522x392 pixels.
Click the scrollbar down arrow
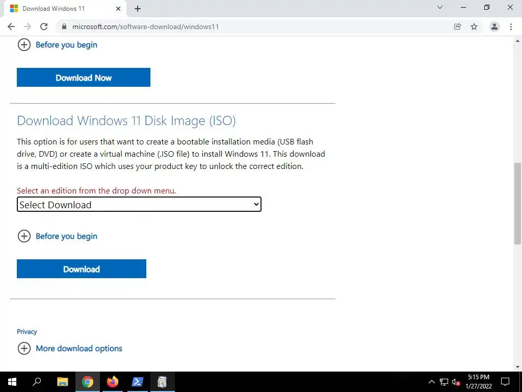pos(518,367)
